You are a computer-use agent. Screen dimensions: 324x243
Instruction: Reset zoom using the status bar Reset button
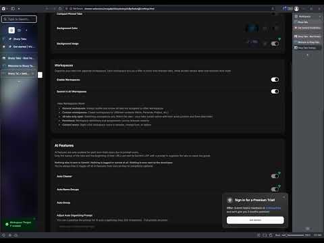point(277,235)
